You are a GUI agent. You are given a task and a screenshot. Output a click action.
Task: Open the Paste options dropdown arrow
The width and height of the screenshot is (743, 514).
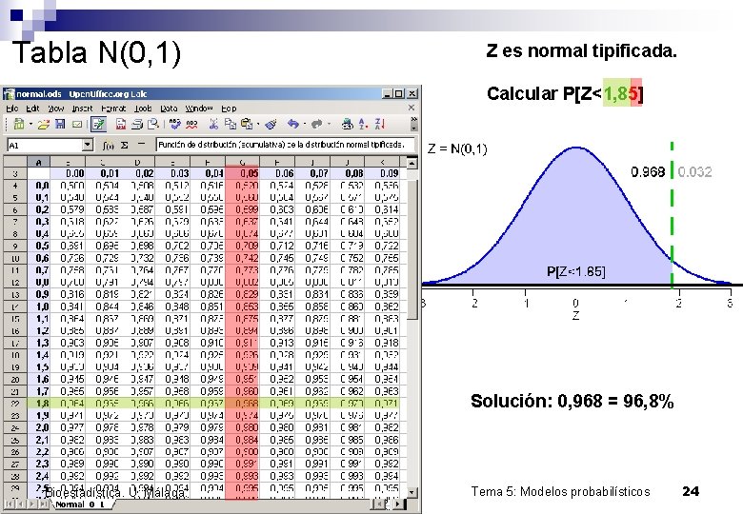[258, 125]
